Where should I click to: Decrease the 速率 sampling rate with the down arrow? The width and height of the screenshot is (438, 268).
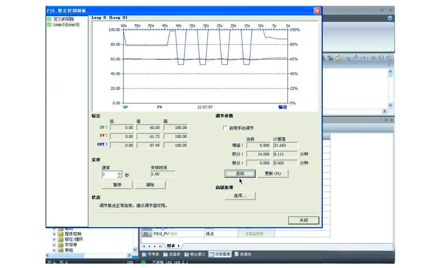[120, 176]
